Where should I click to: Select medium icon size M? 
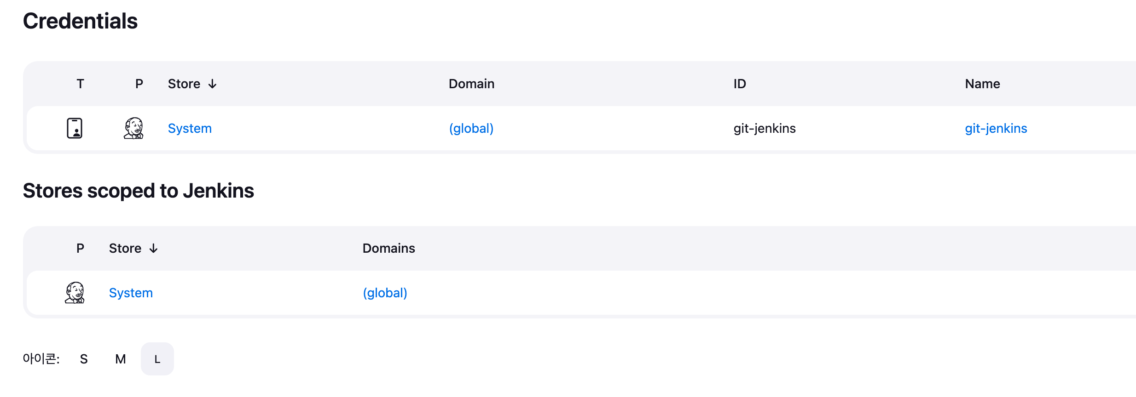tap(121, 359)
